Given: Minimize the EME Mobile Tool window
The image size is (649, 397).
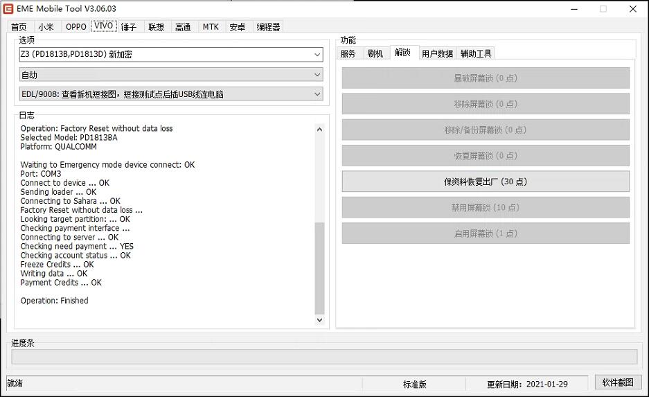Looking at the screenshot, I should click(x=574, y=9).
